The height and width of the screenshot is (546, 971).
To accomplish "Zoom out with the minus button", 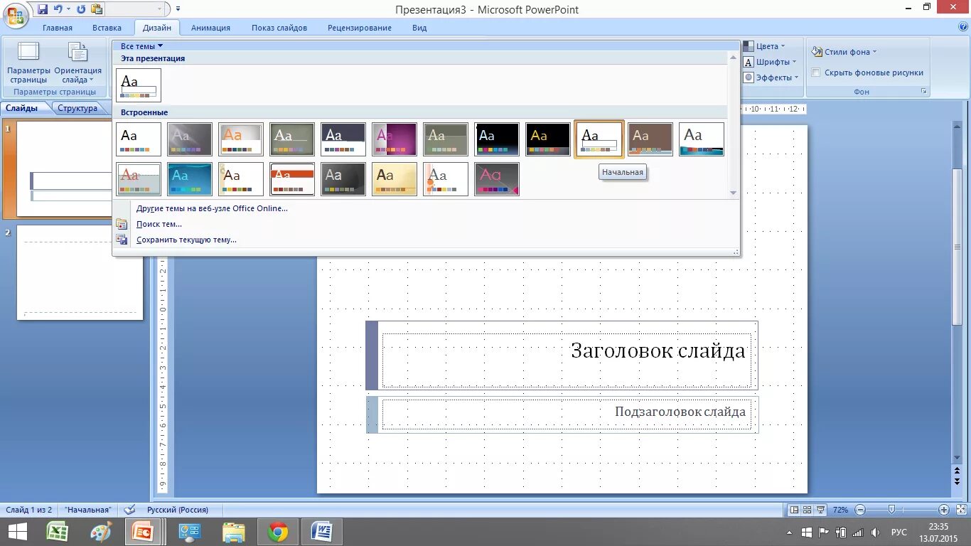I will point(860,510).
